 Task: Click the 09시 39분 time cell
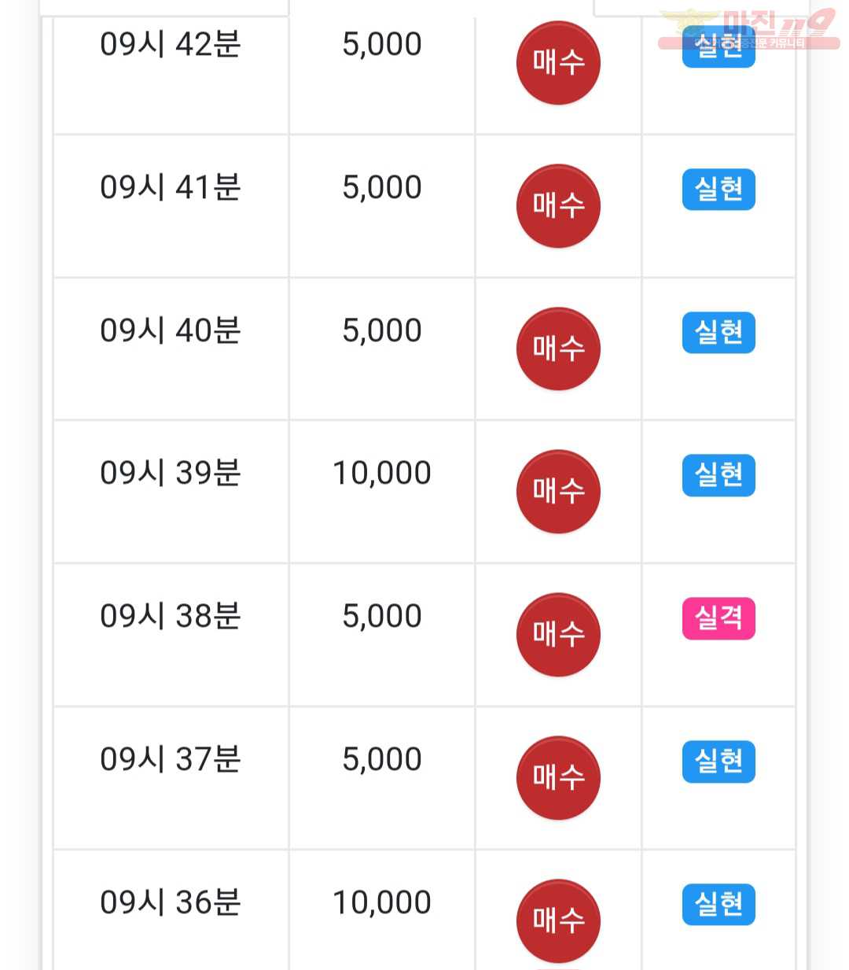click(x=171, y=473)
